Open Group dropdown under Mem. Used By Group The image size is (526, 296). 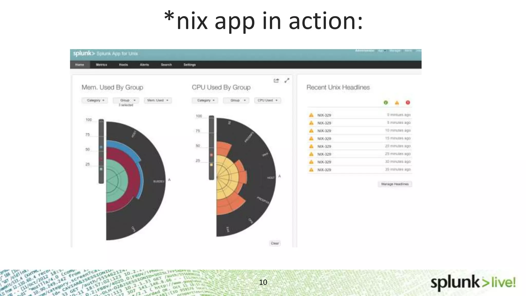pos(126,100)
